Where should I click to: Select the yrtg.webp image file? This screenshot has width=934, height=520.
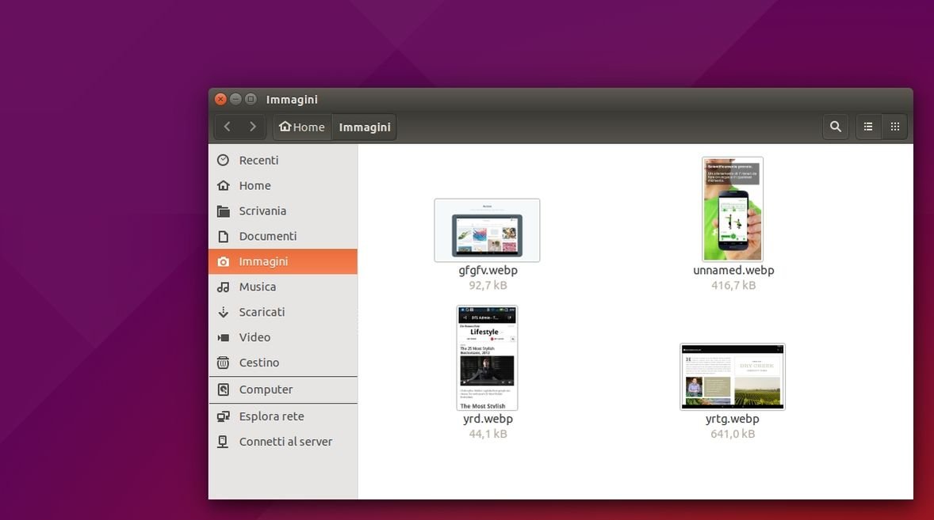733,377
